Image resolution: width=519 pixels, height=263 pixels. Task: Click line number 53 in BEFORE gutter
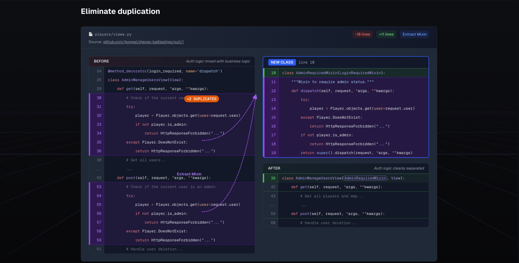click(x=99, y=187)
